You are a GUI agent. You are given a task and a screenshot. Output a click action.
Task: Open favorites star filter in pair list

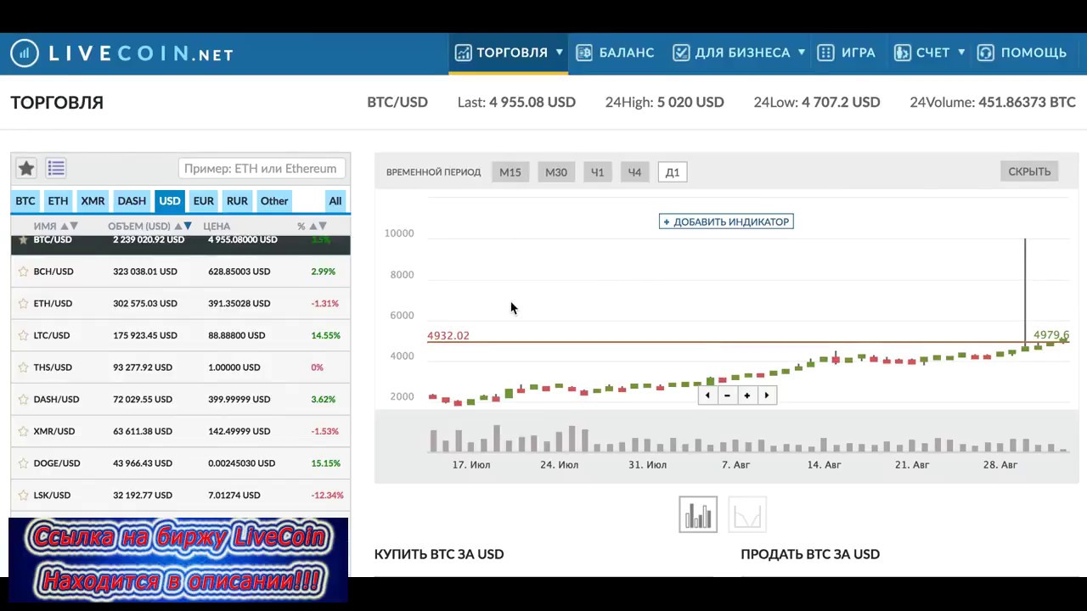tap(26, 168)
